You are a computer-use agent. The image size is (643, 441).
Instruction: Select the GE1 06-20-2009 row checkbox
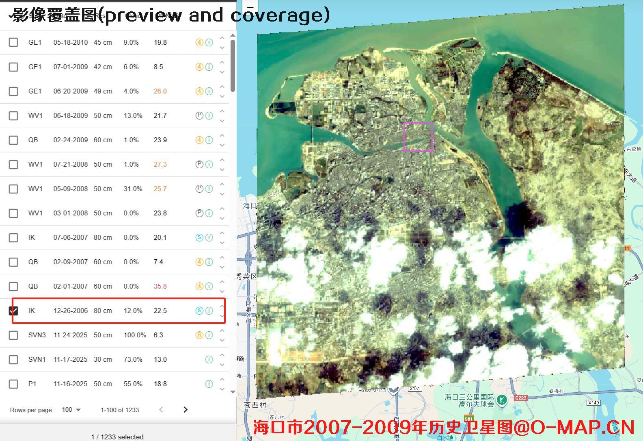point(13,91)
